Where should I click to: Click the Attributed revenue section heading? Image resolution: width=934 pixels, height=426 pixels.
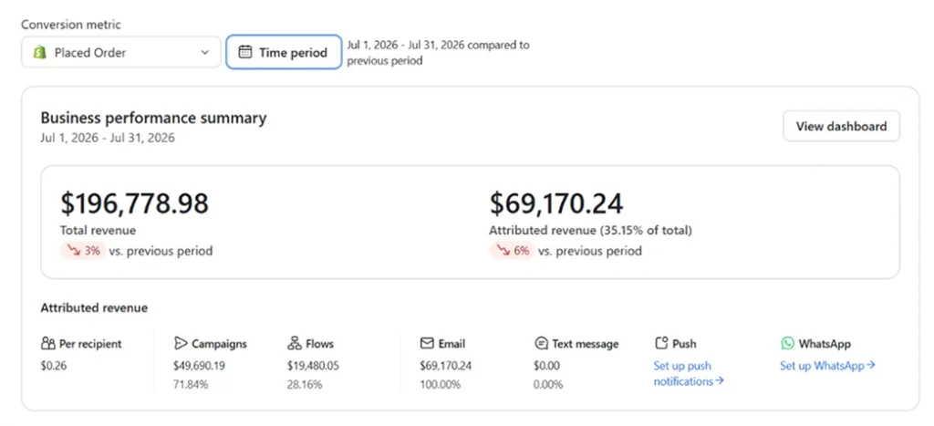click(94, 308)
